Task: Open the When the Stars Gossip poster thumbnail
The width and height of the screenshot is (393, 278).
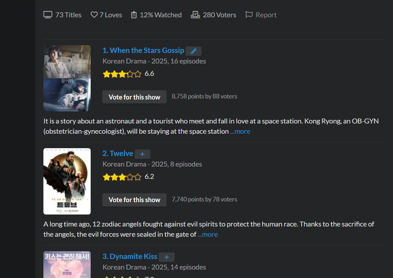Action: [67, 78]
